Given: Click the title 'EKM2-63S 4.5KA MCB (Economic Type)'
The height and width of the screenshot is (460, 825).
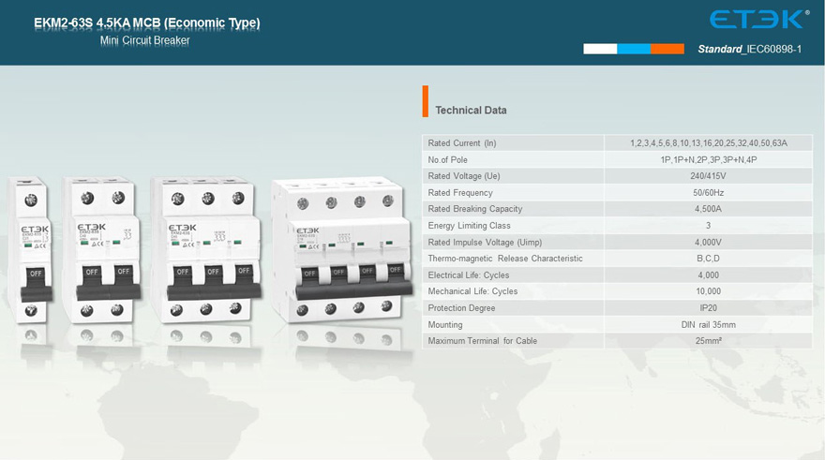Looking at the screenshot, I should (147, 22).
